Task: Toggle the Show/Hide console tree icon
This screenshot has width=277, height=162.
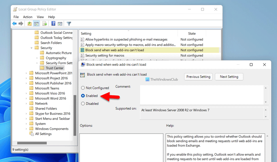Action: (x=36, y=24)
